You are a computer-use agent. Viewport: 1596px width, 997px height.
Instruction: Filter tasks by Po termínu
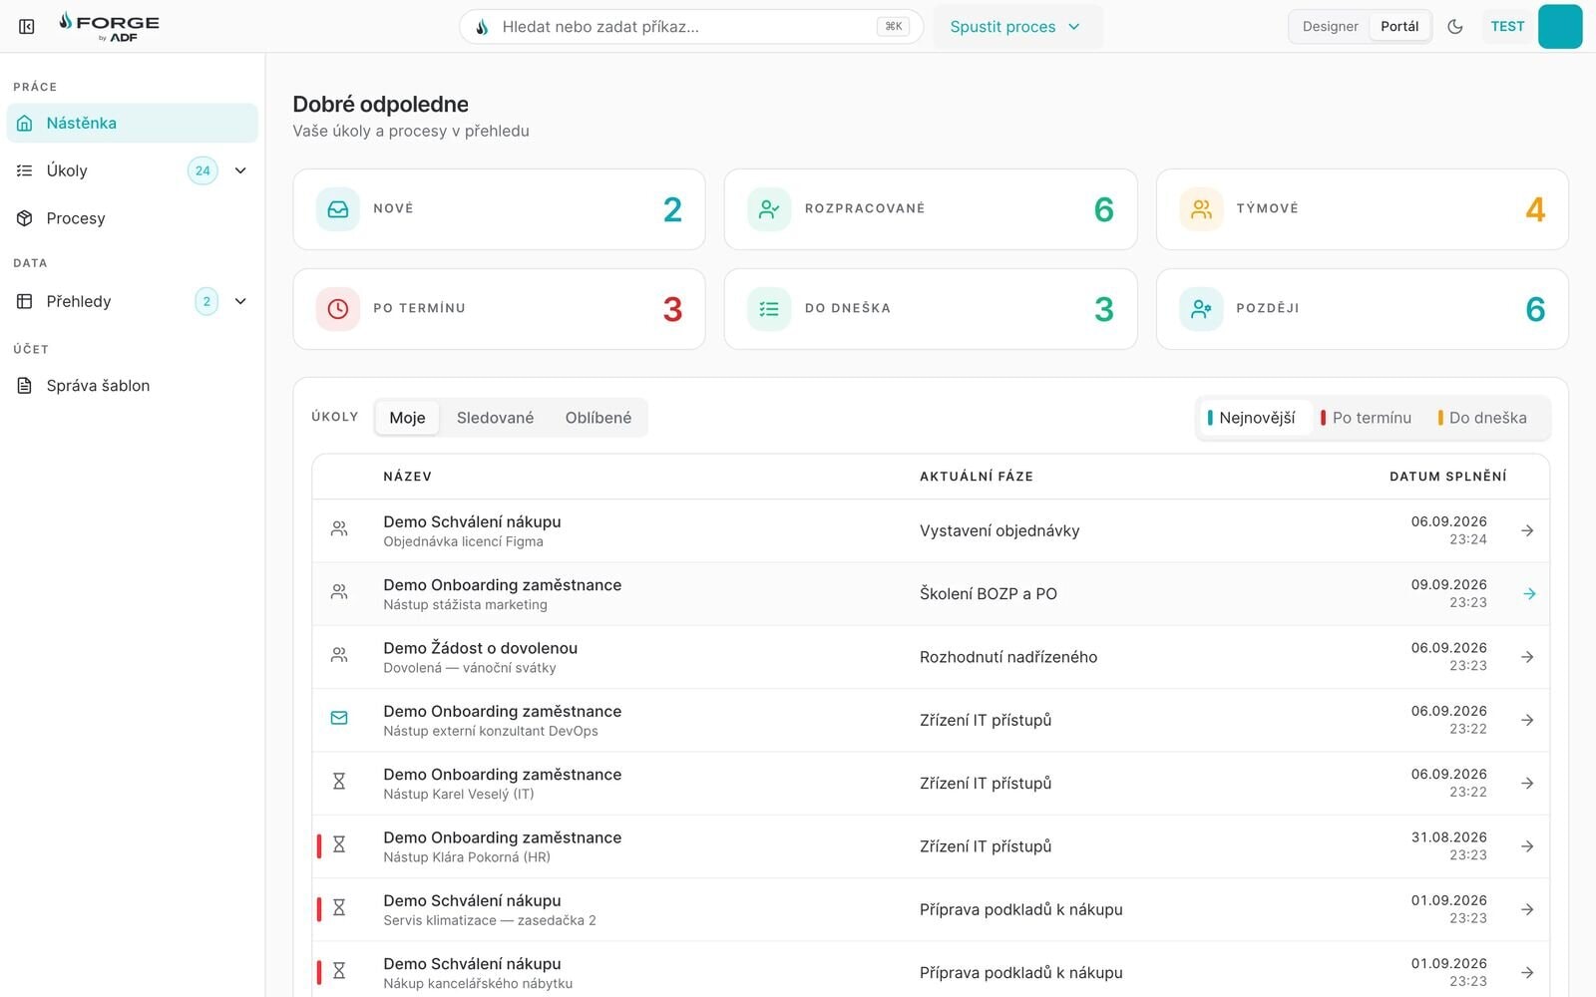pos(1366,418)
